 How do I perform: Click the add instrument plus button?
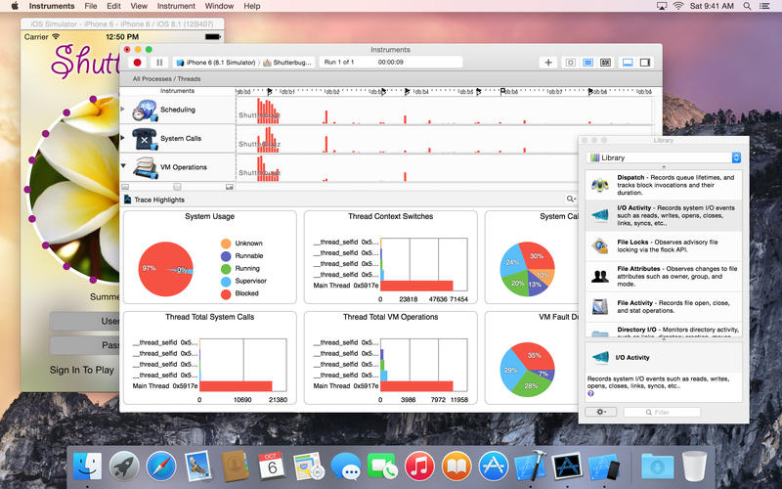(548, 62)
